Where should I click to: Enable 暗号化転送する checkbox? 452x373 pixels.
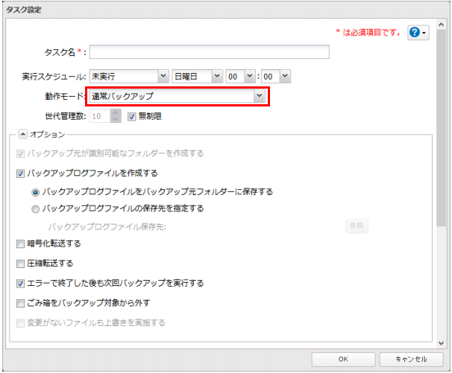(20, 243)
